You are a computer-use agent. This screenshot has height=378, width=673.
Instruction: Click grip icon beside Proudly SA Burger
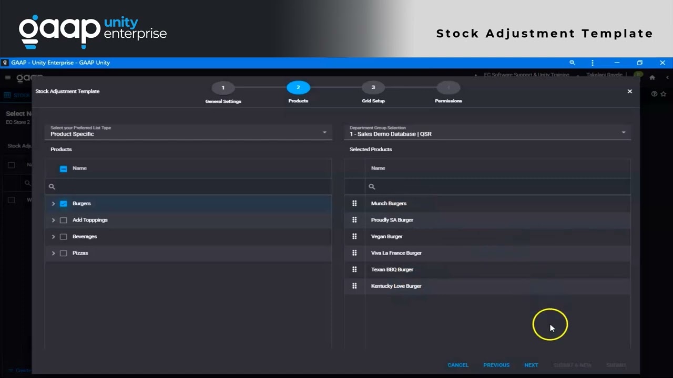[x=354, y=220]
